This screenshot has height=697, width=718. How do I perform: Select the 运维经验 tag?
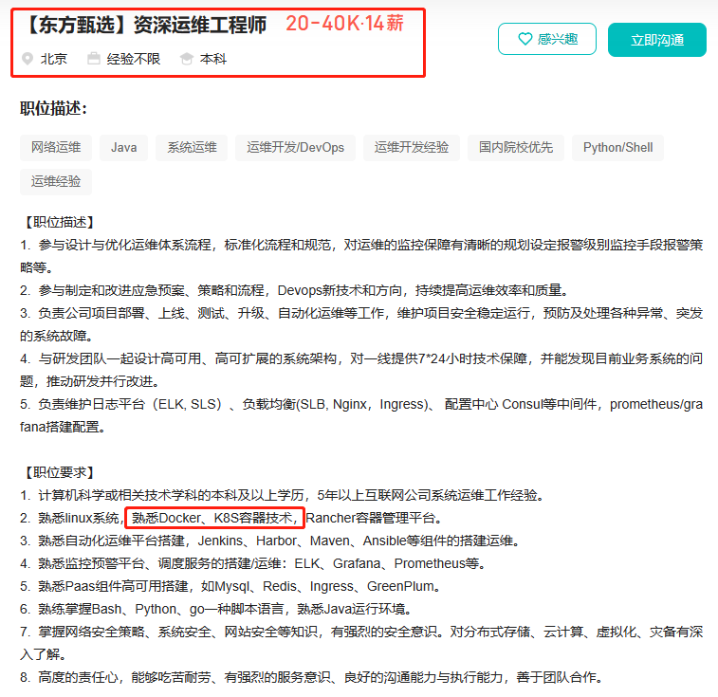point(56,182)
